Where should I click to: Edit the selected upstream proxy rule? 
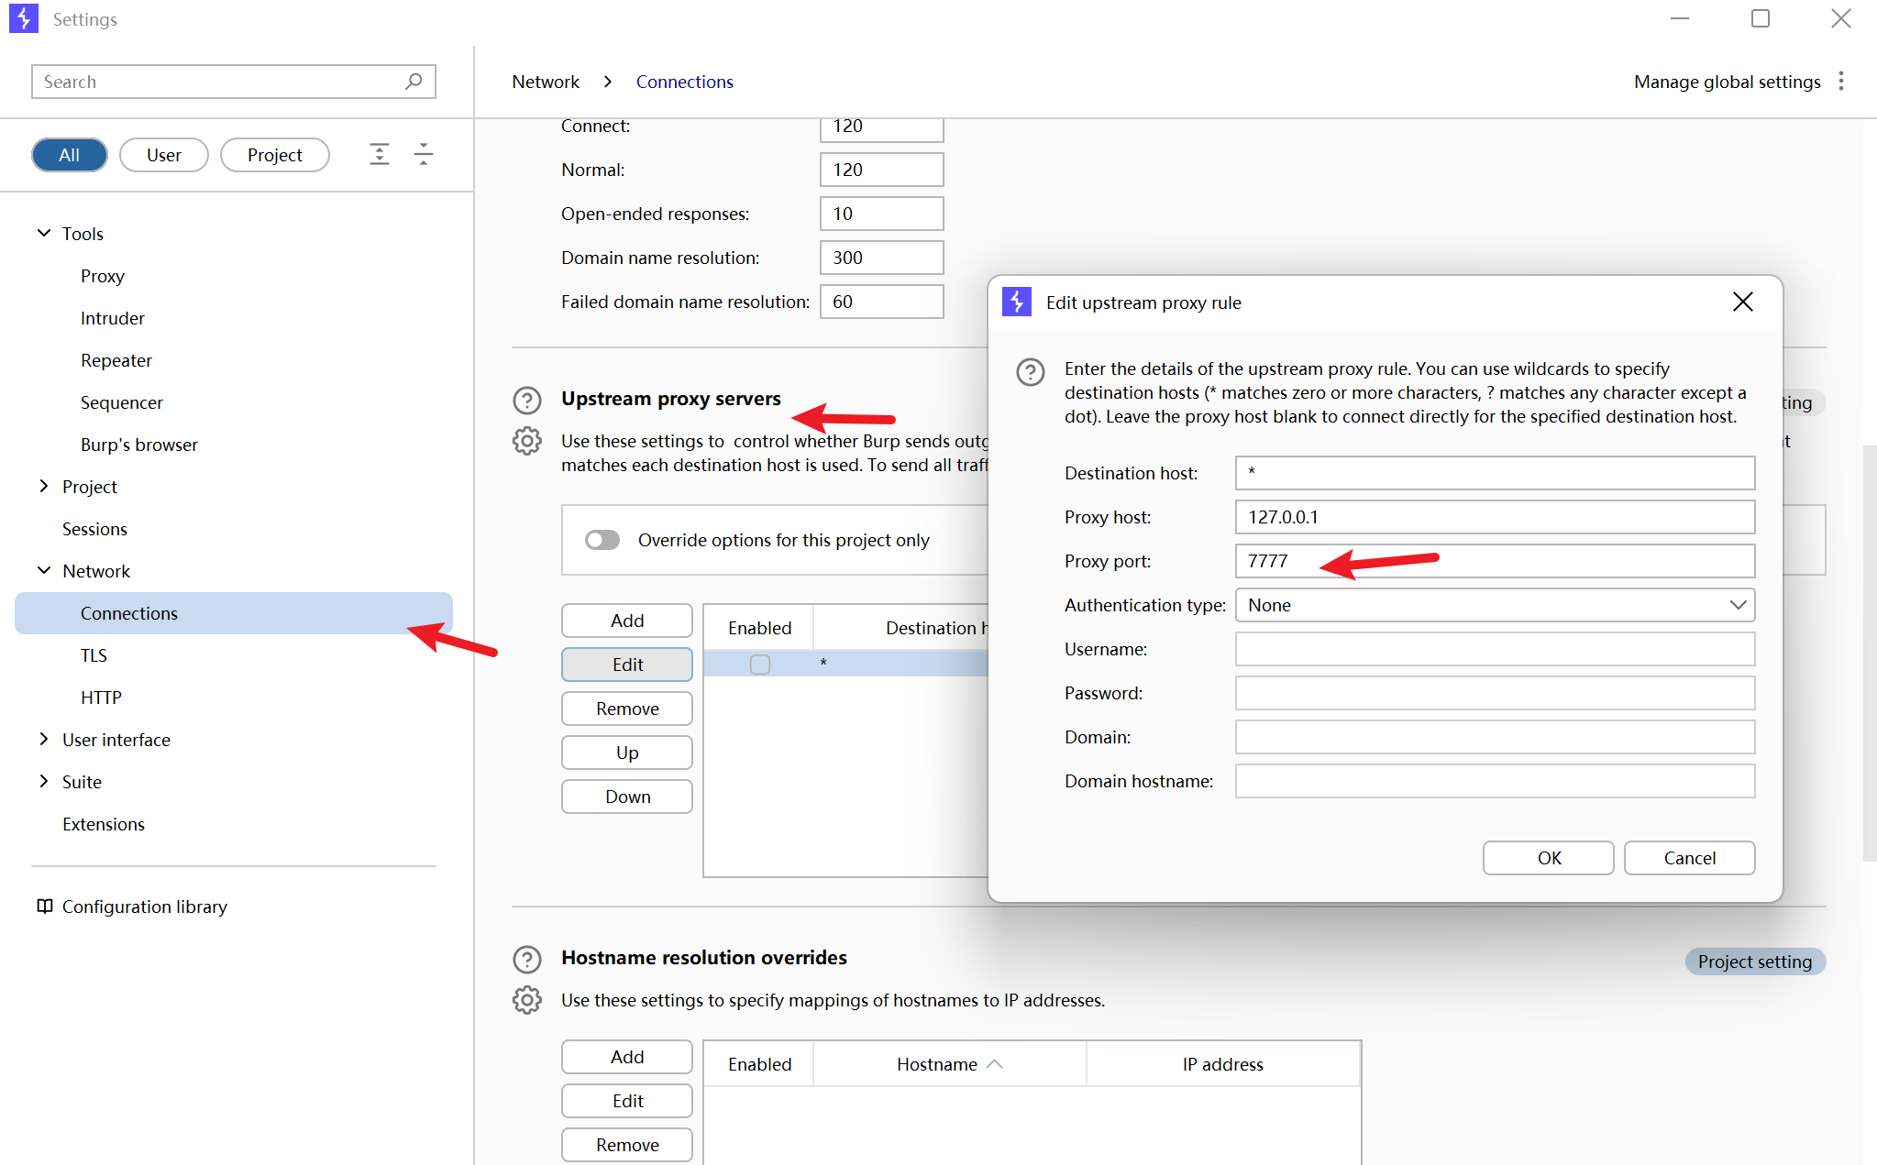[627, 665]
